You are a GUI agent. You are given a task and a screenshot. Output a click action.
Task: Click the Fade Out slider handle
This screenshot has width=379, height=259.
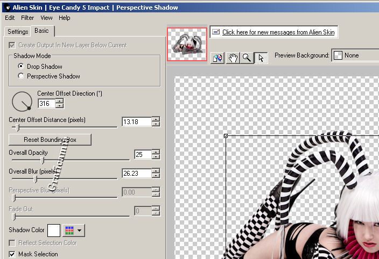tap(14, 217)
